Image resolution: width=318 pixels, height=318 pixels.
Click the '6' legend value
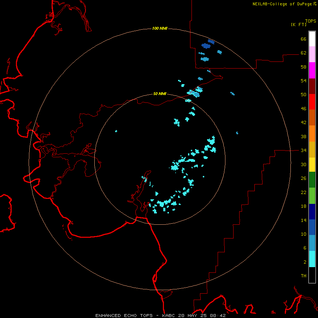(x=305, y=248)
